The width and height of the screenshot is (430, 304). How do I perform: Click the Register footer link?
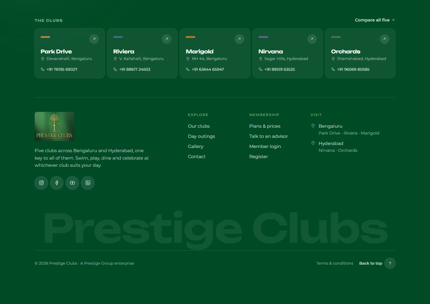point(259,157)
